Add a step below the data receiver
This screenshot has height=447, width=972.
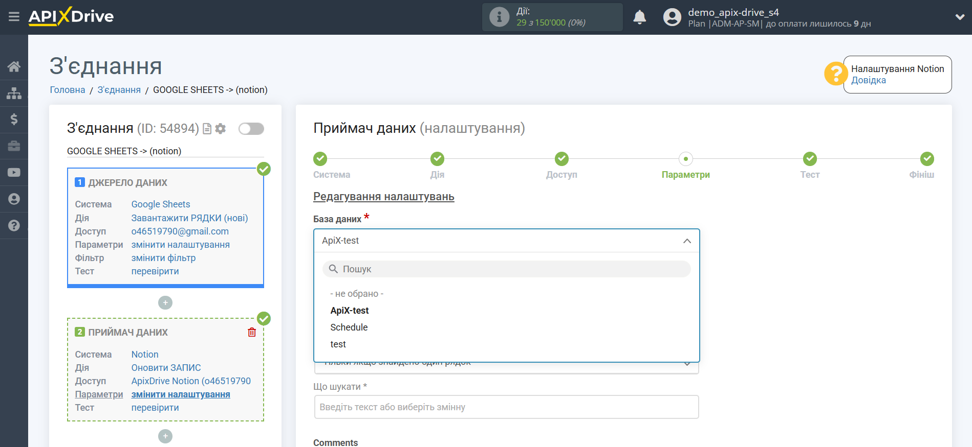165,436
